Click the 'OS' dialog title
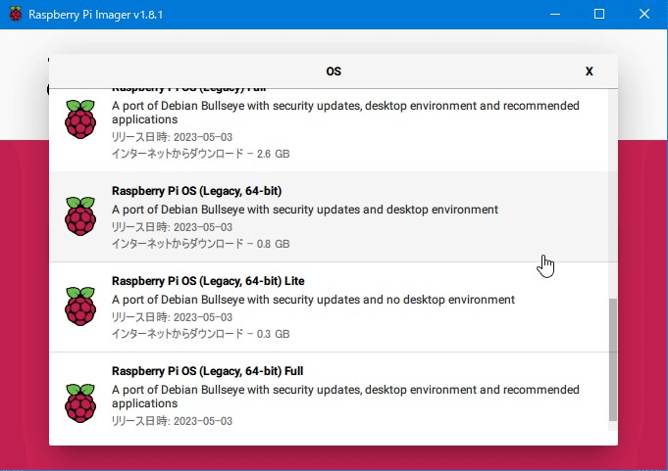The height and width of the screenshot is (471, 668). pyautogui.click(x=334, y=71)
